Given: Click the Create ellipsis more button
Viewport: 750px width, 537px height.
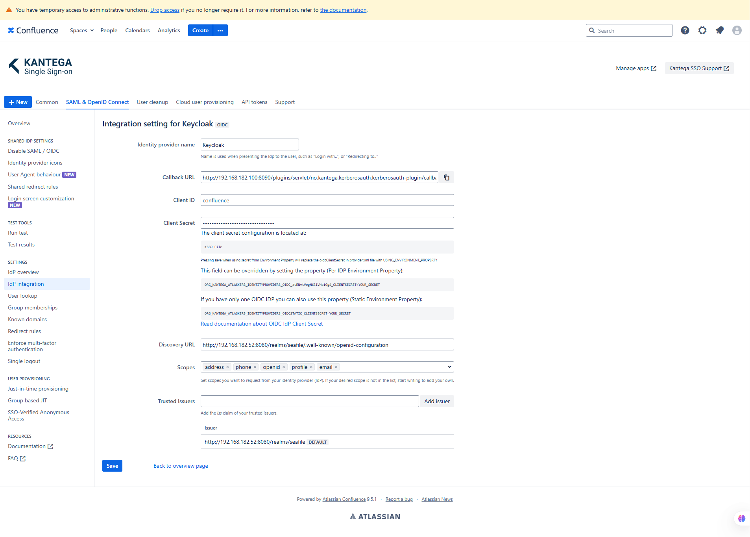Looking at the screenshot, I should pyautogui.click(x=220, y=30).
